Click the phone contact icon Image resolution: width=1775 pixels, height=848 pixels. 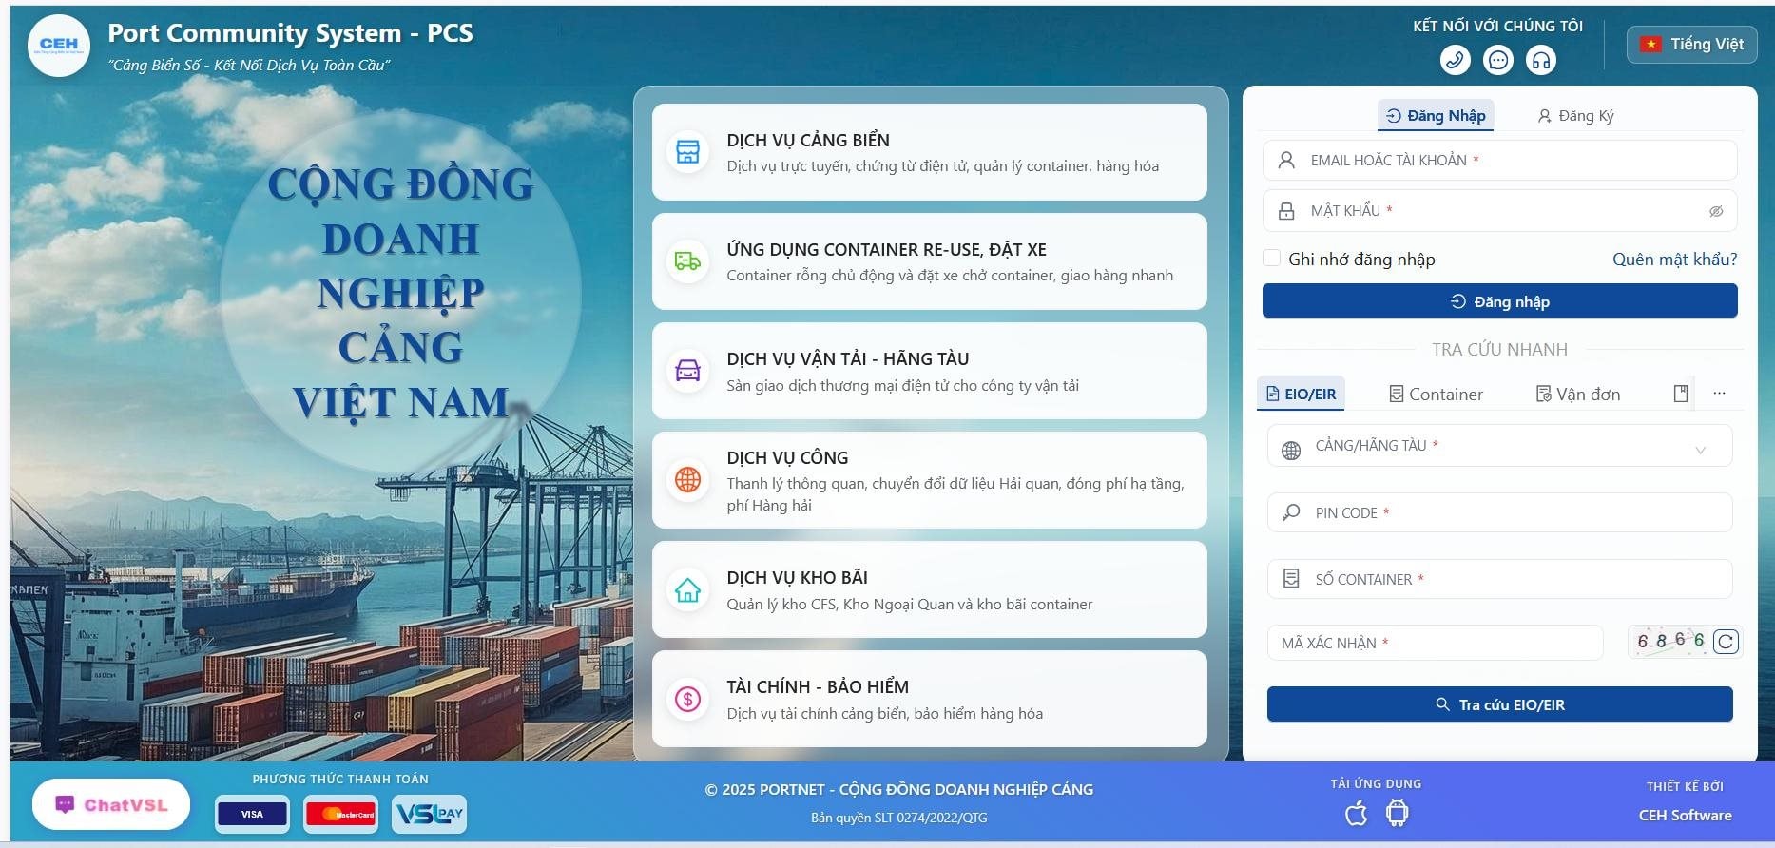point(1455,60)
